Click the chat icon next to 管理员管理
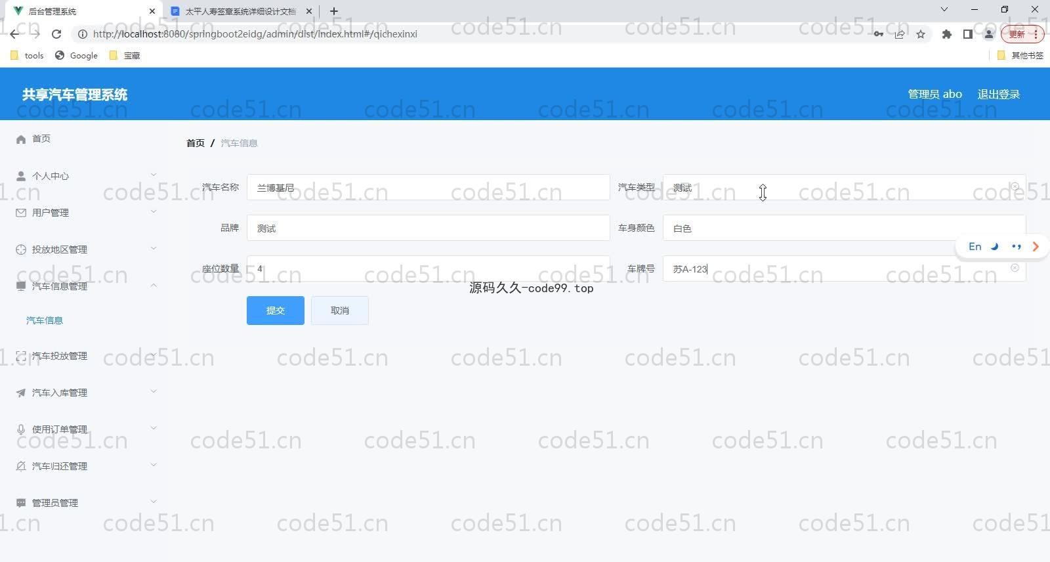 pyautogui.click(x=21, y=503)
